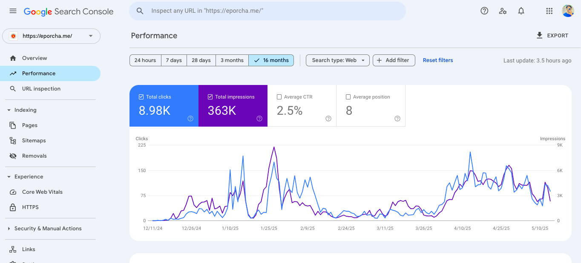Open the Help question mark icon

(484, 11)
